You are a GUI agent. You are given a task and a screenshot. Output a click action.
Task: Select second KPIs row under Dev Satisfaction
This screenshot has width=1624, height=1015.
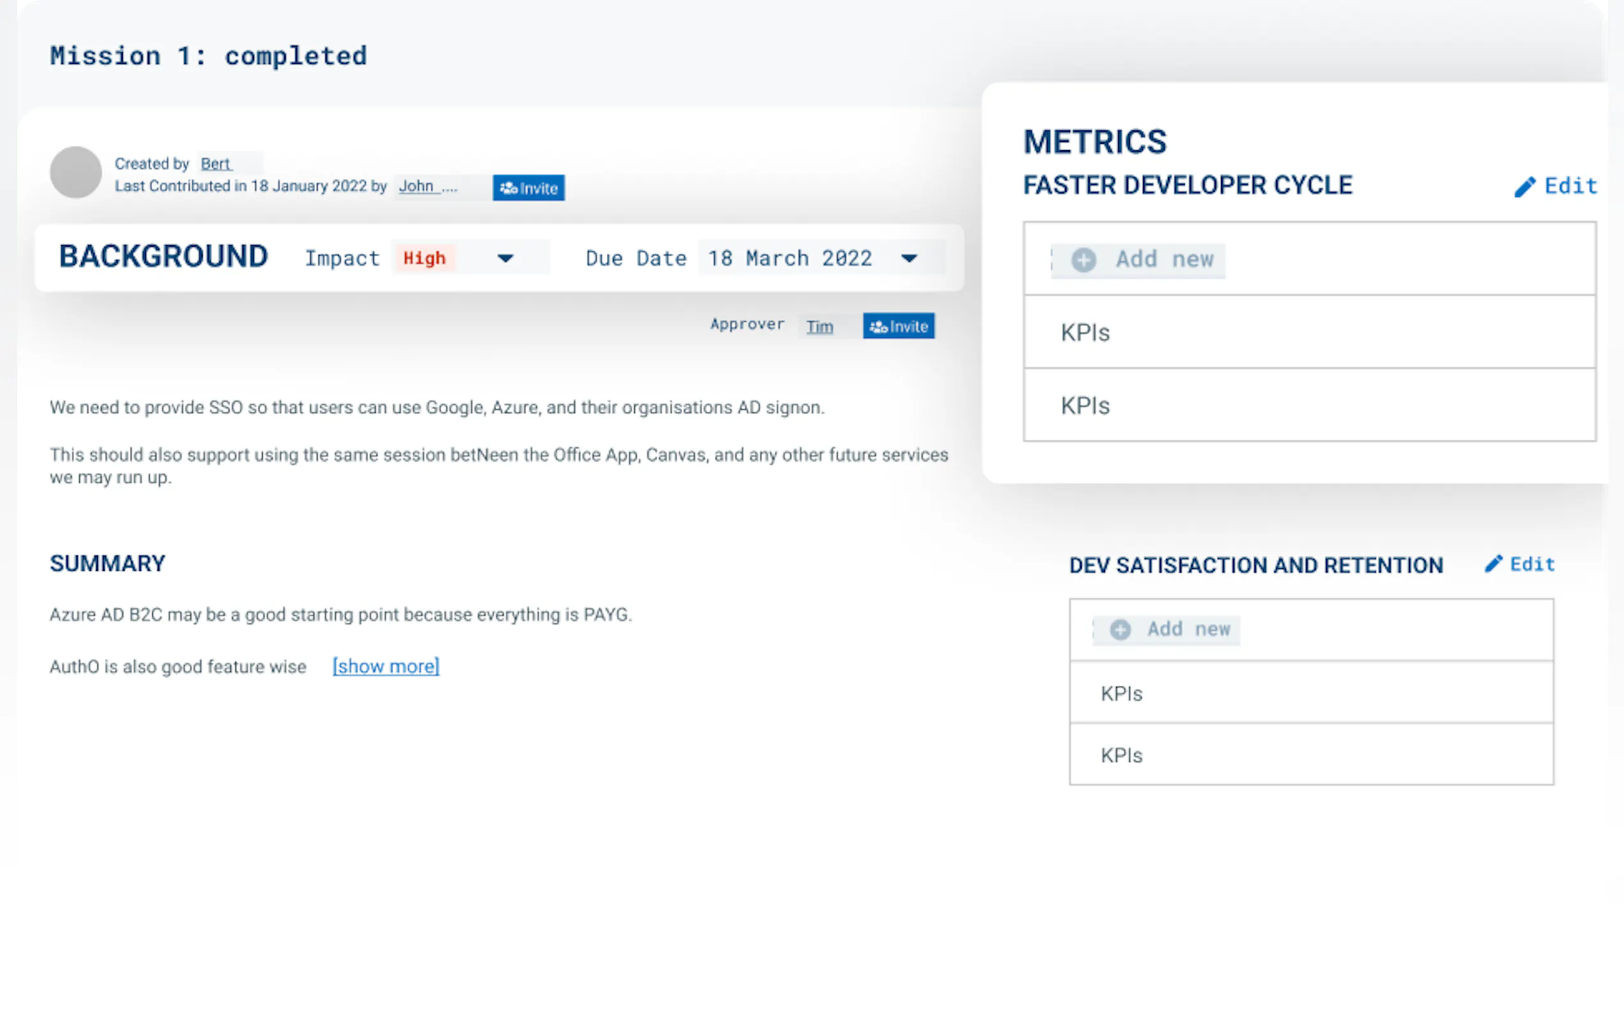point(1311,755)
